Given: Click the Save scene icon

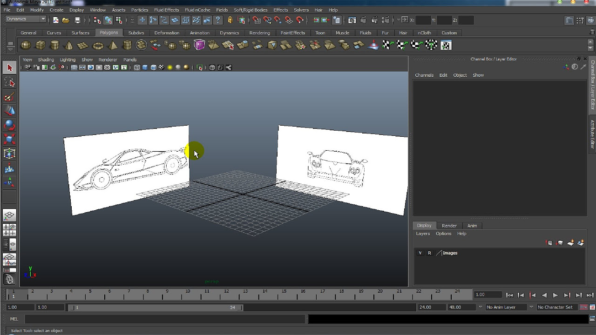Looking at the screenshot, I should [77, 20].
